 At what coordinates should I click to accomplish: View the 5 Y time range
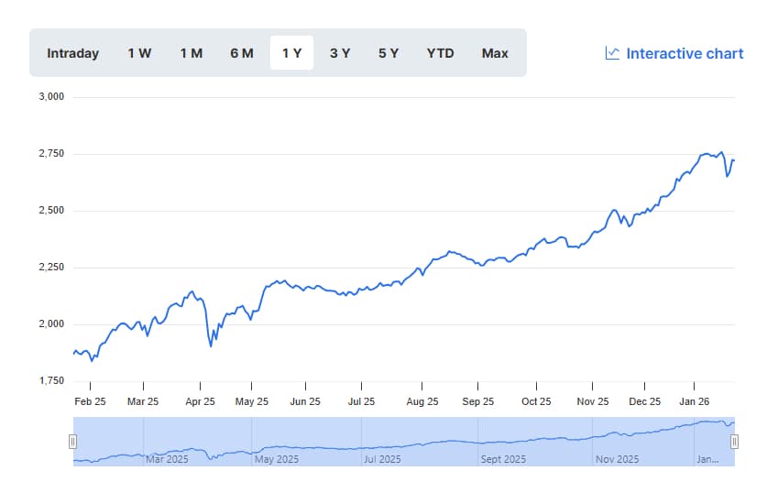[389, 53]
